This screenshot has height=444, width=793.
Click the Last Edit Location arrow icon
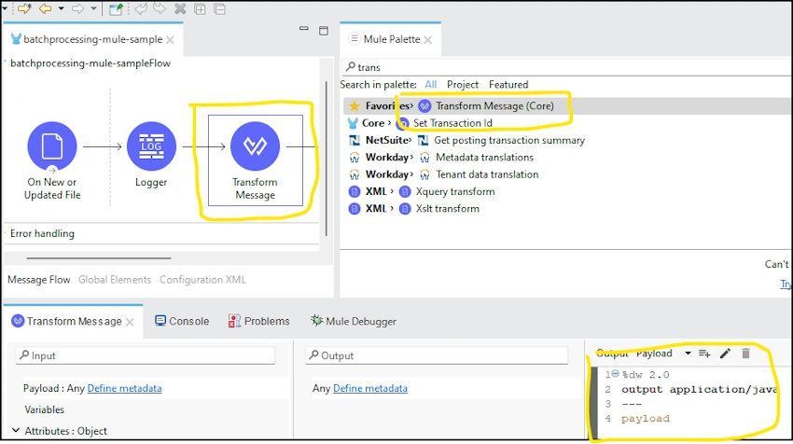(x=24, y=8)
